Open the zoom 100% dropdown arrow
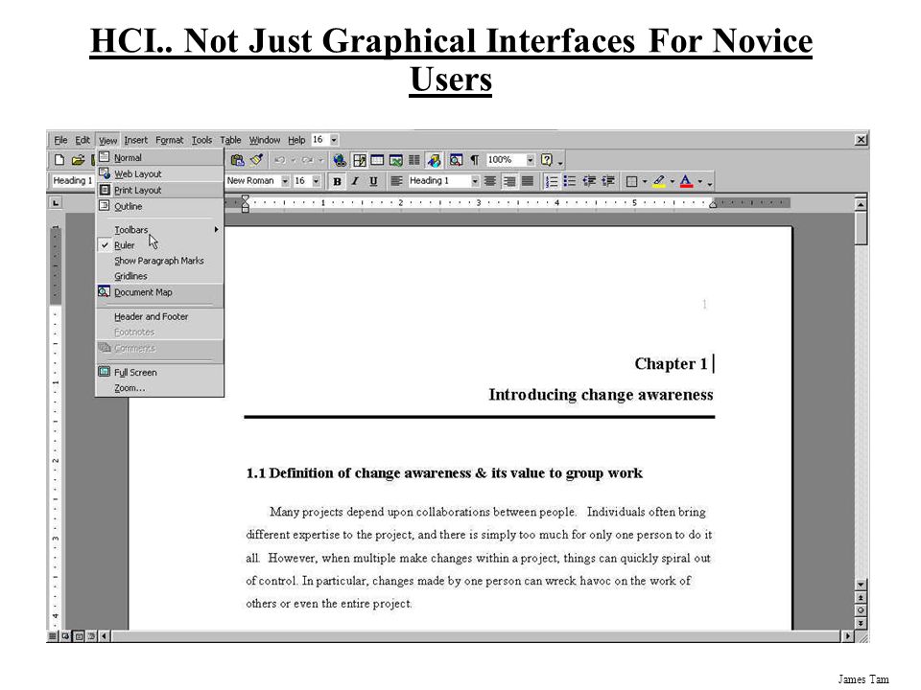The image size is (921, 690). pos(530,160)
